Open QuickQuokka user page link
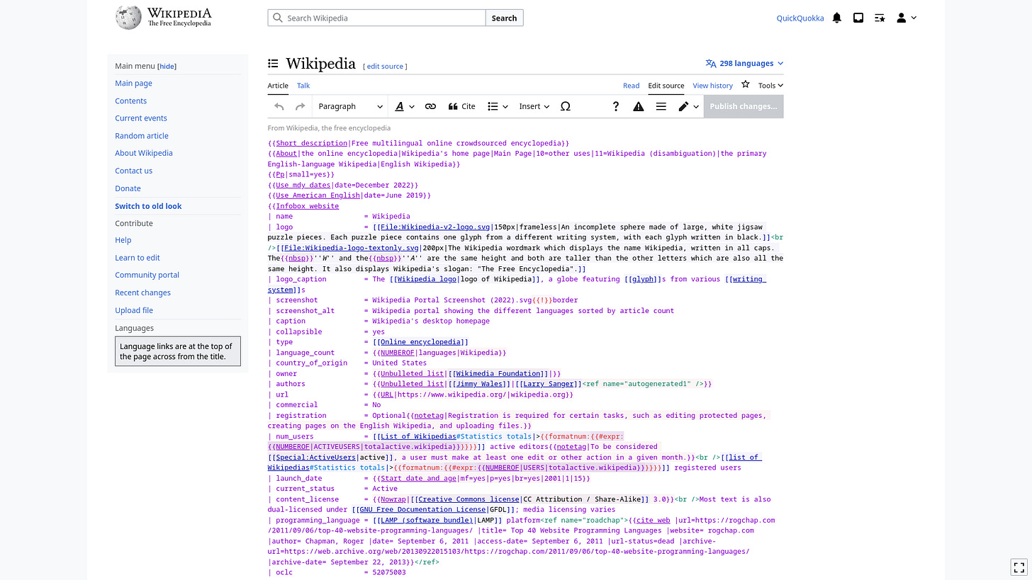This screenshot has width=1032, height=580. 800,18
